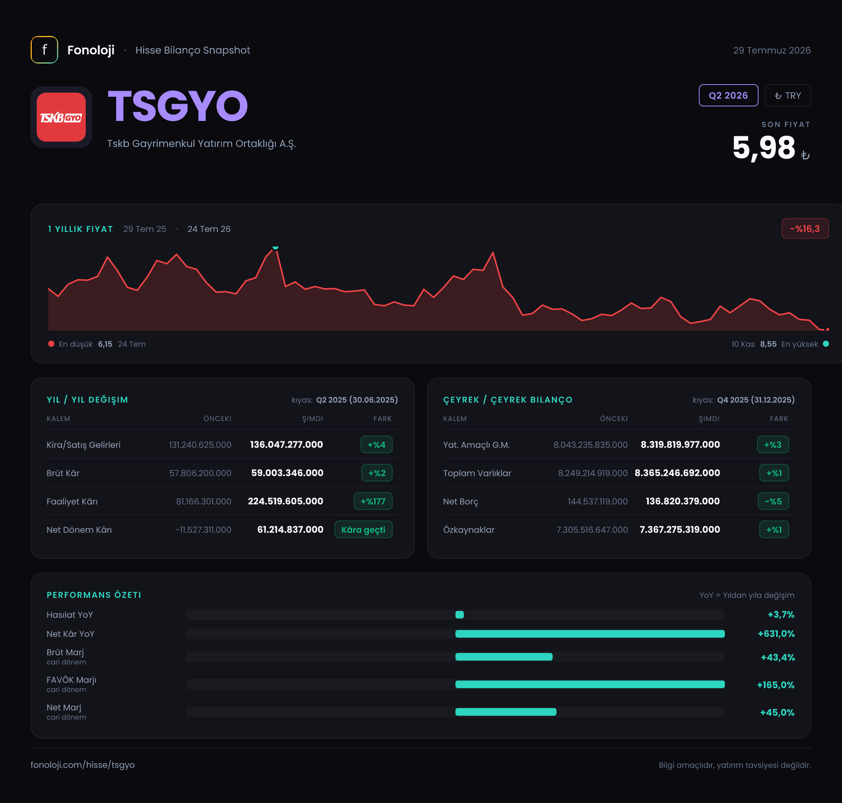Click the Lira symbol next to 5,98
Image resolution: width=842 pixels, height=803 pixels.
(805, 155)
